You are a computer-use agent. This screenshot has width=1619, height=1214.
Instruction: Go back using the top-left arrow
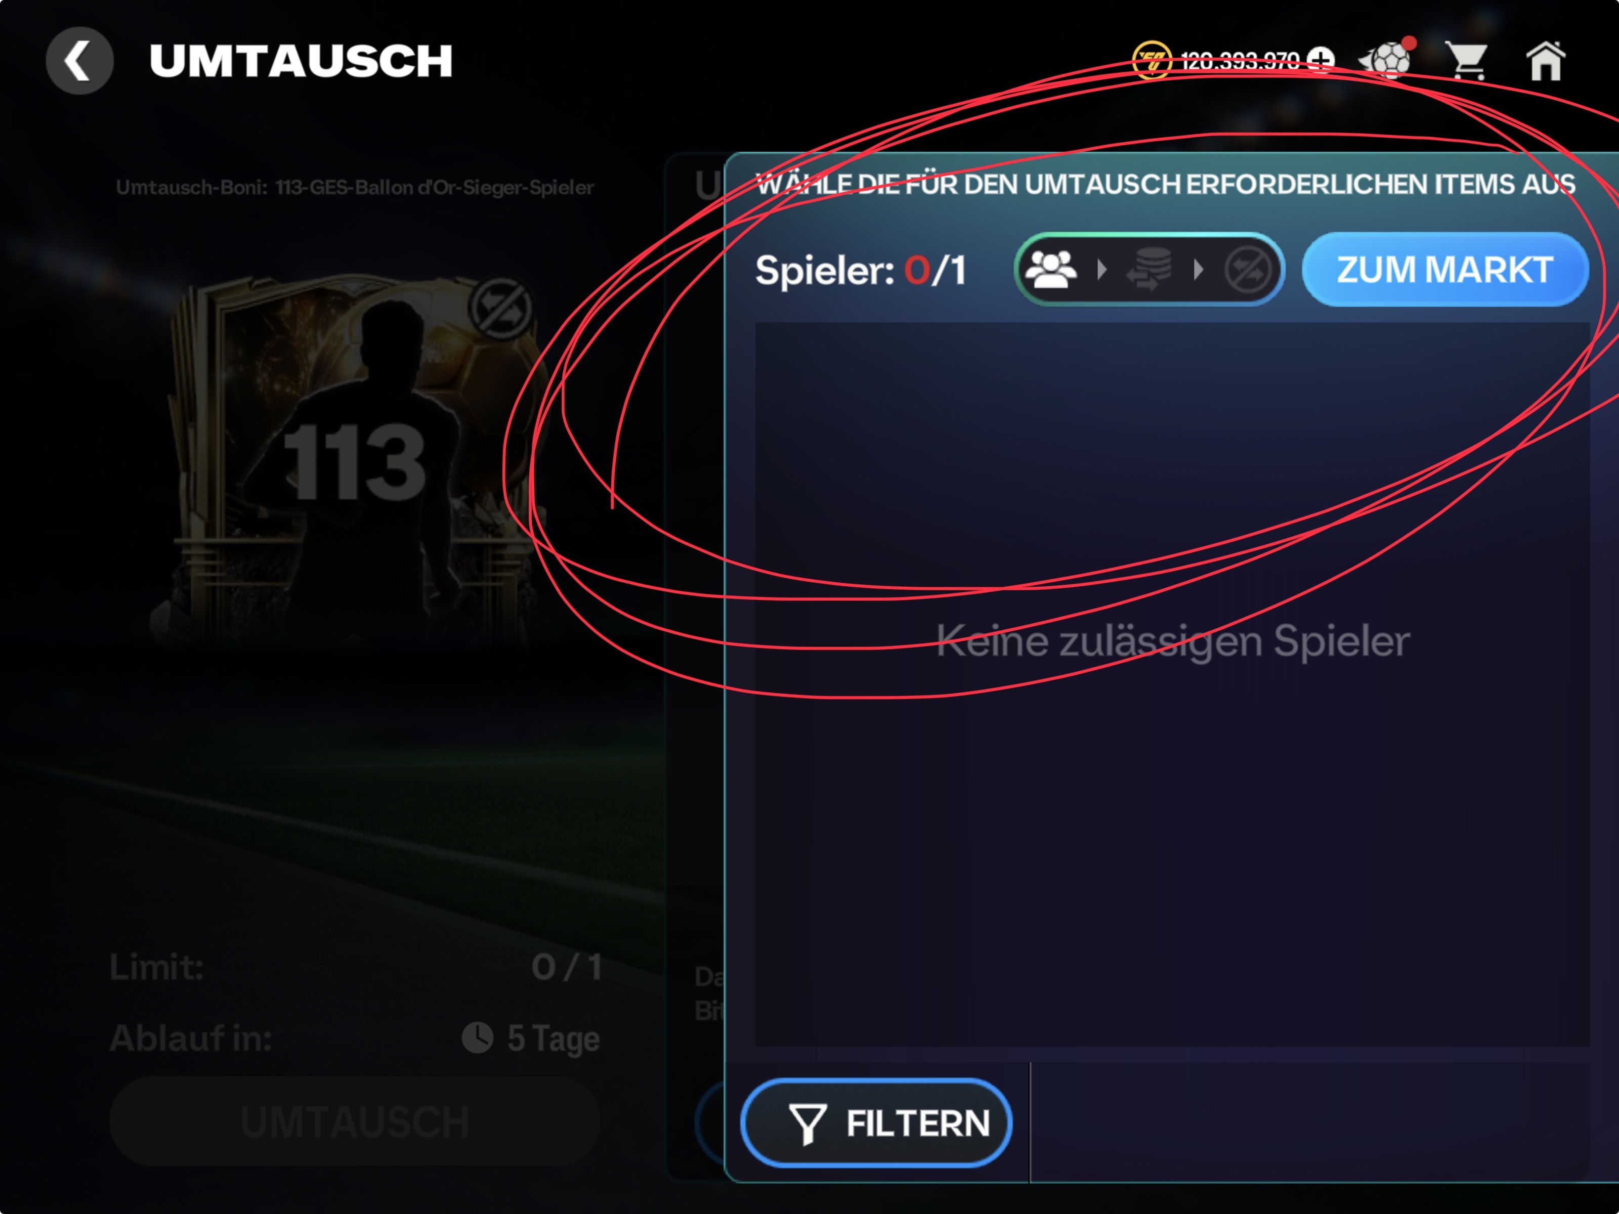(x=79, y=61)
